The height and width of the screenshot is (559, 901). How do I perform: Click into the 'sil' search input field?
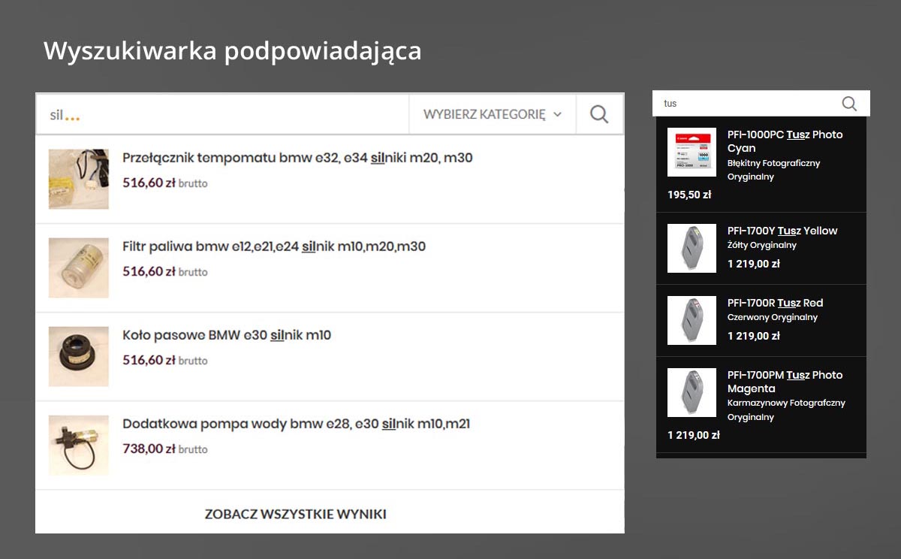point(222,114)
